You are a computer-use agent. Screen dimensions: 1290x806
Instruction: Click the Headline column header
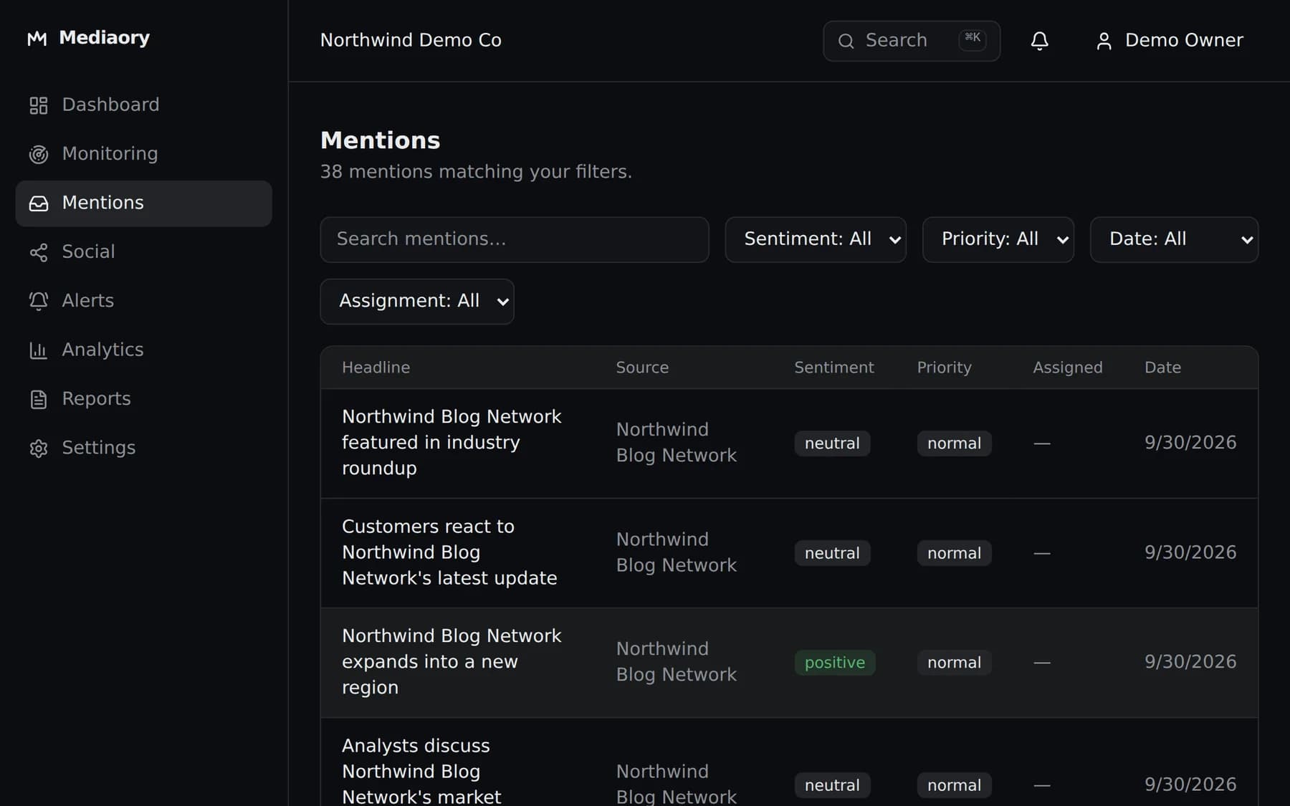pyautogui.click(x=376, y=368)
